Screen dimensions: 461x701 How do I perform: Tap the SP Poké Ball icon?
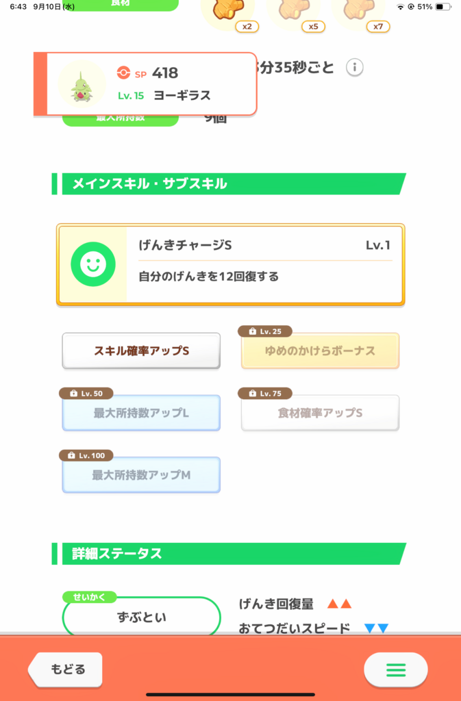[123, 73]
